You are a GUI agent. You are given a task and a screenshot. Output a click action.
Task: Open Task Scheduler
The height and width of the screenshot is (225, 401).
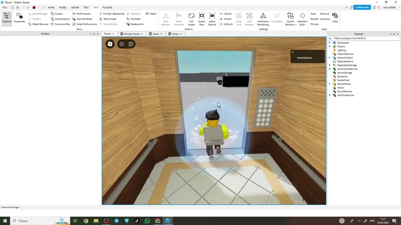(x=82, y=19)
